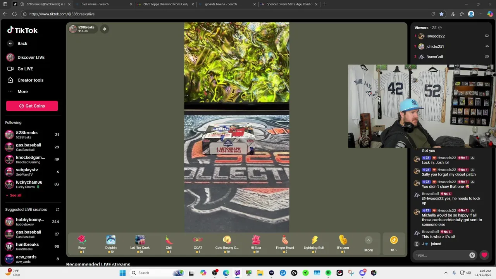Mute the 528Breaks browser tab audio
This screenshot has height=279, width=496.
point(22,4)
